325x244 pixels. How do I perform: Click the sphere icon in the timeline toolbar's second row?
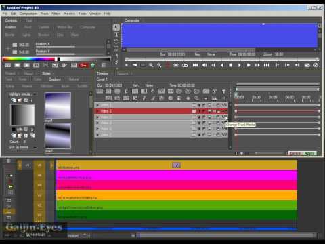coord(171,98)
